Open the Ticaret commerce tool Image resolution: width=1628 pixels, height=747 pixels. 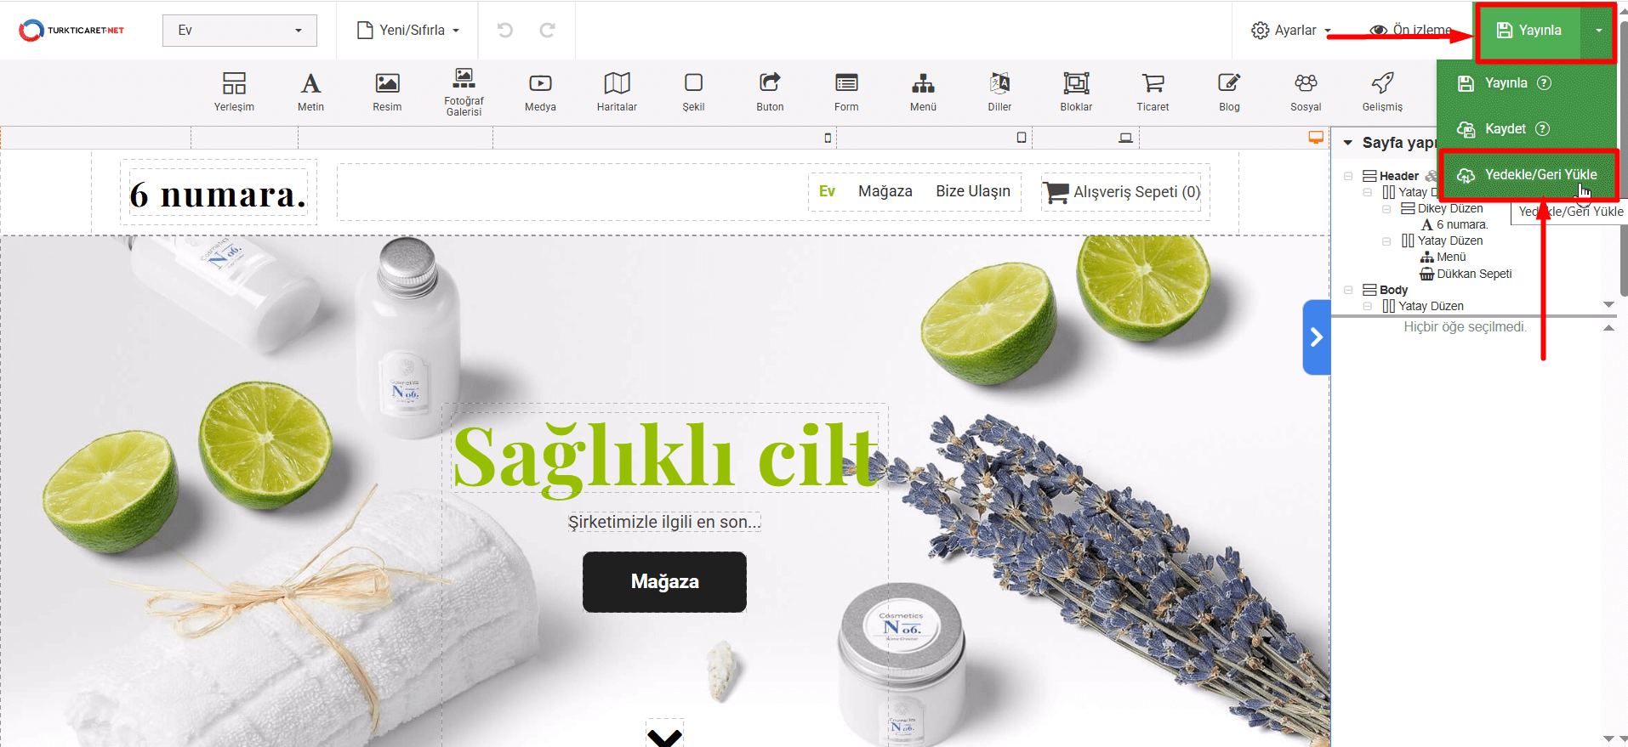(1153, 91)
